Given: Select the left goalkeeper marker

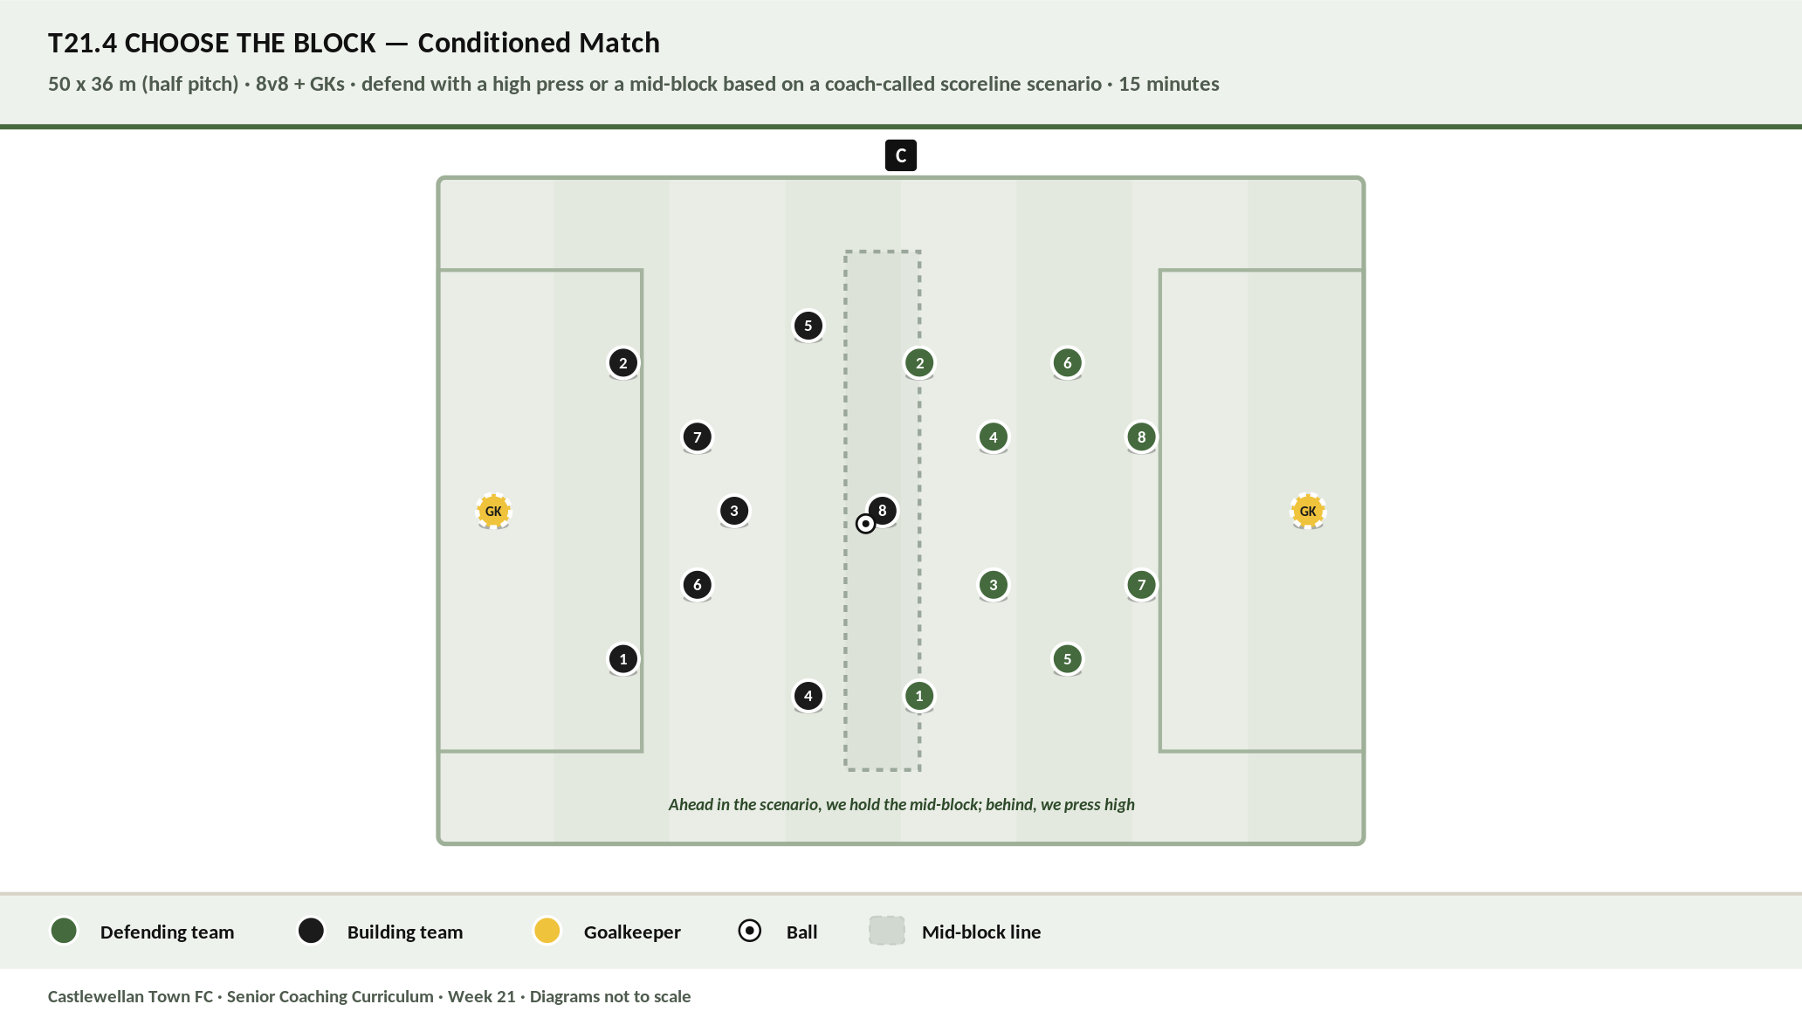Looking at the screenshot, I should [493, 511].
